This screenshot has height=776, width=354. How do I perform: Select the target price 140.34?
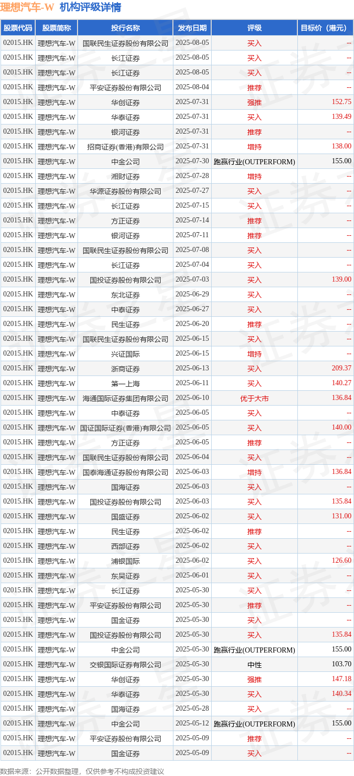tap(341, 694)
